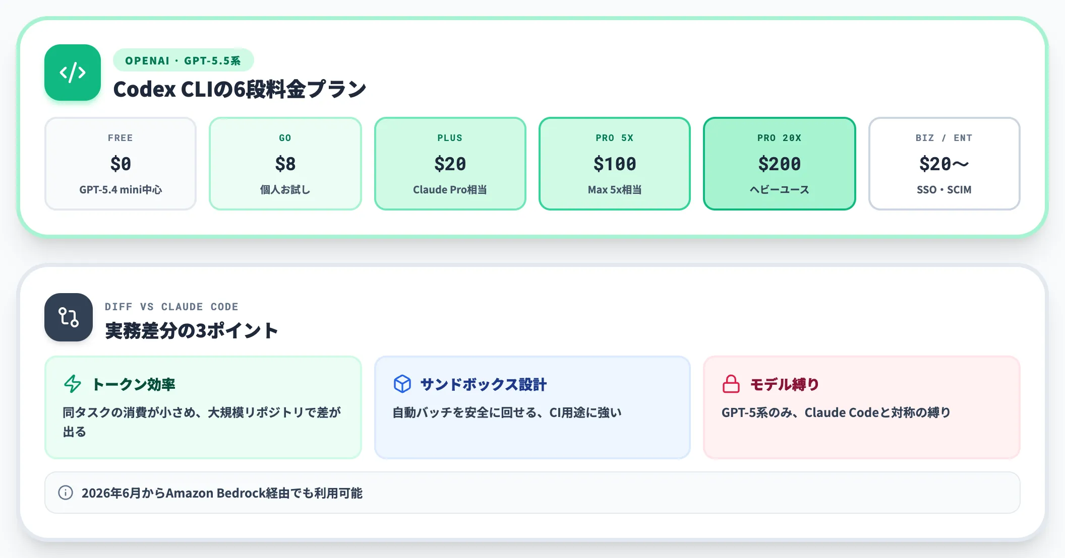Open the サンドボックス設計 card
The image size is (1065, 558).
point(532,407)
